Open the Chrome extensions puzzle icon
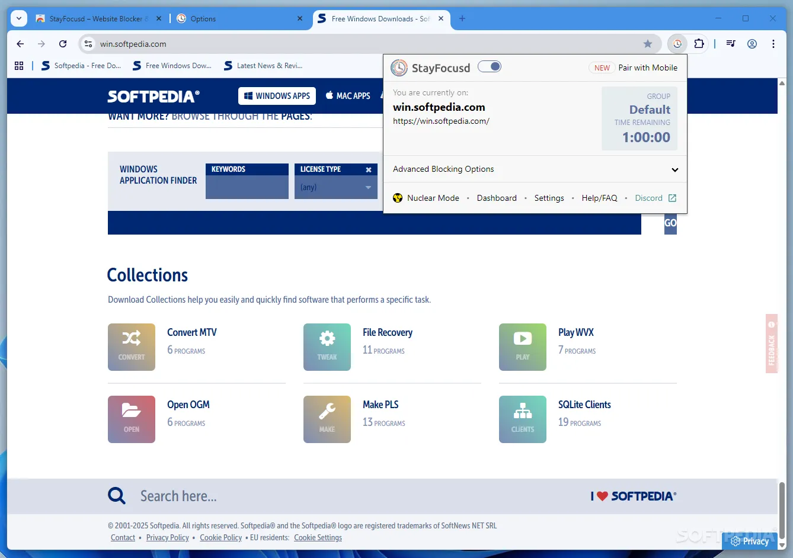The width and height of the screenshot is (793, 558). 699,44
